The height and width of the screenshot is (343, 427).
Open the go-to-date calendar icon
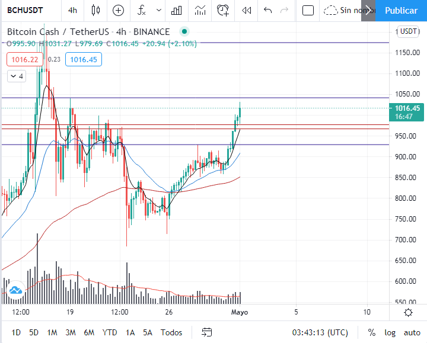pyautogui.click(x=207, y=332)
